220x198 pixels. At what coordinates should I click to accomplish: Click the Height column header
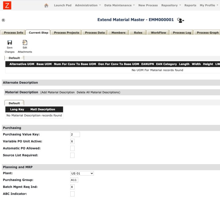[x=208, y=64]
